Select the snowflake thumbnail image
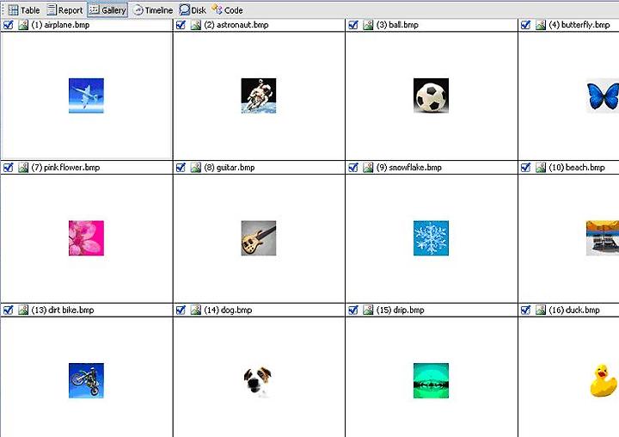The height and width of the screenshot is (437, 619). click(431, 238)
